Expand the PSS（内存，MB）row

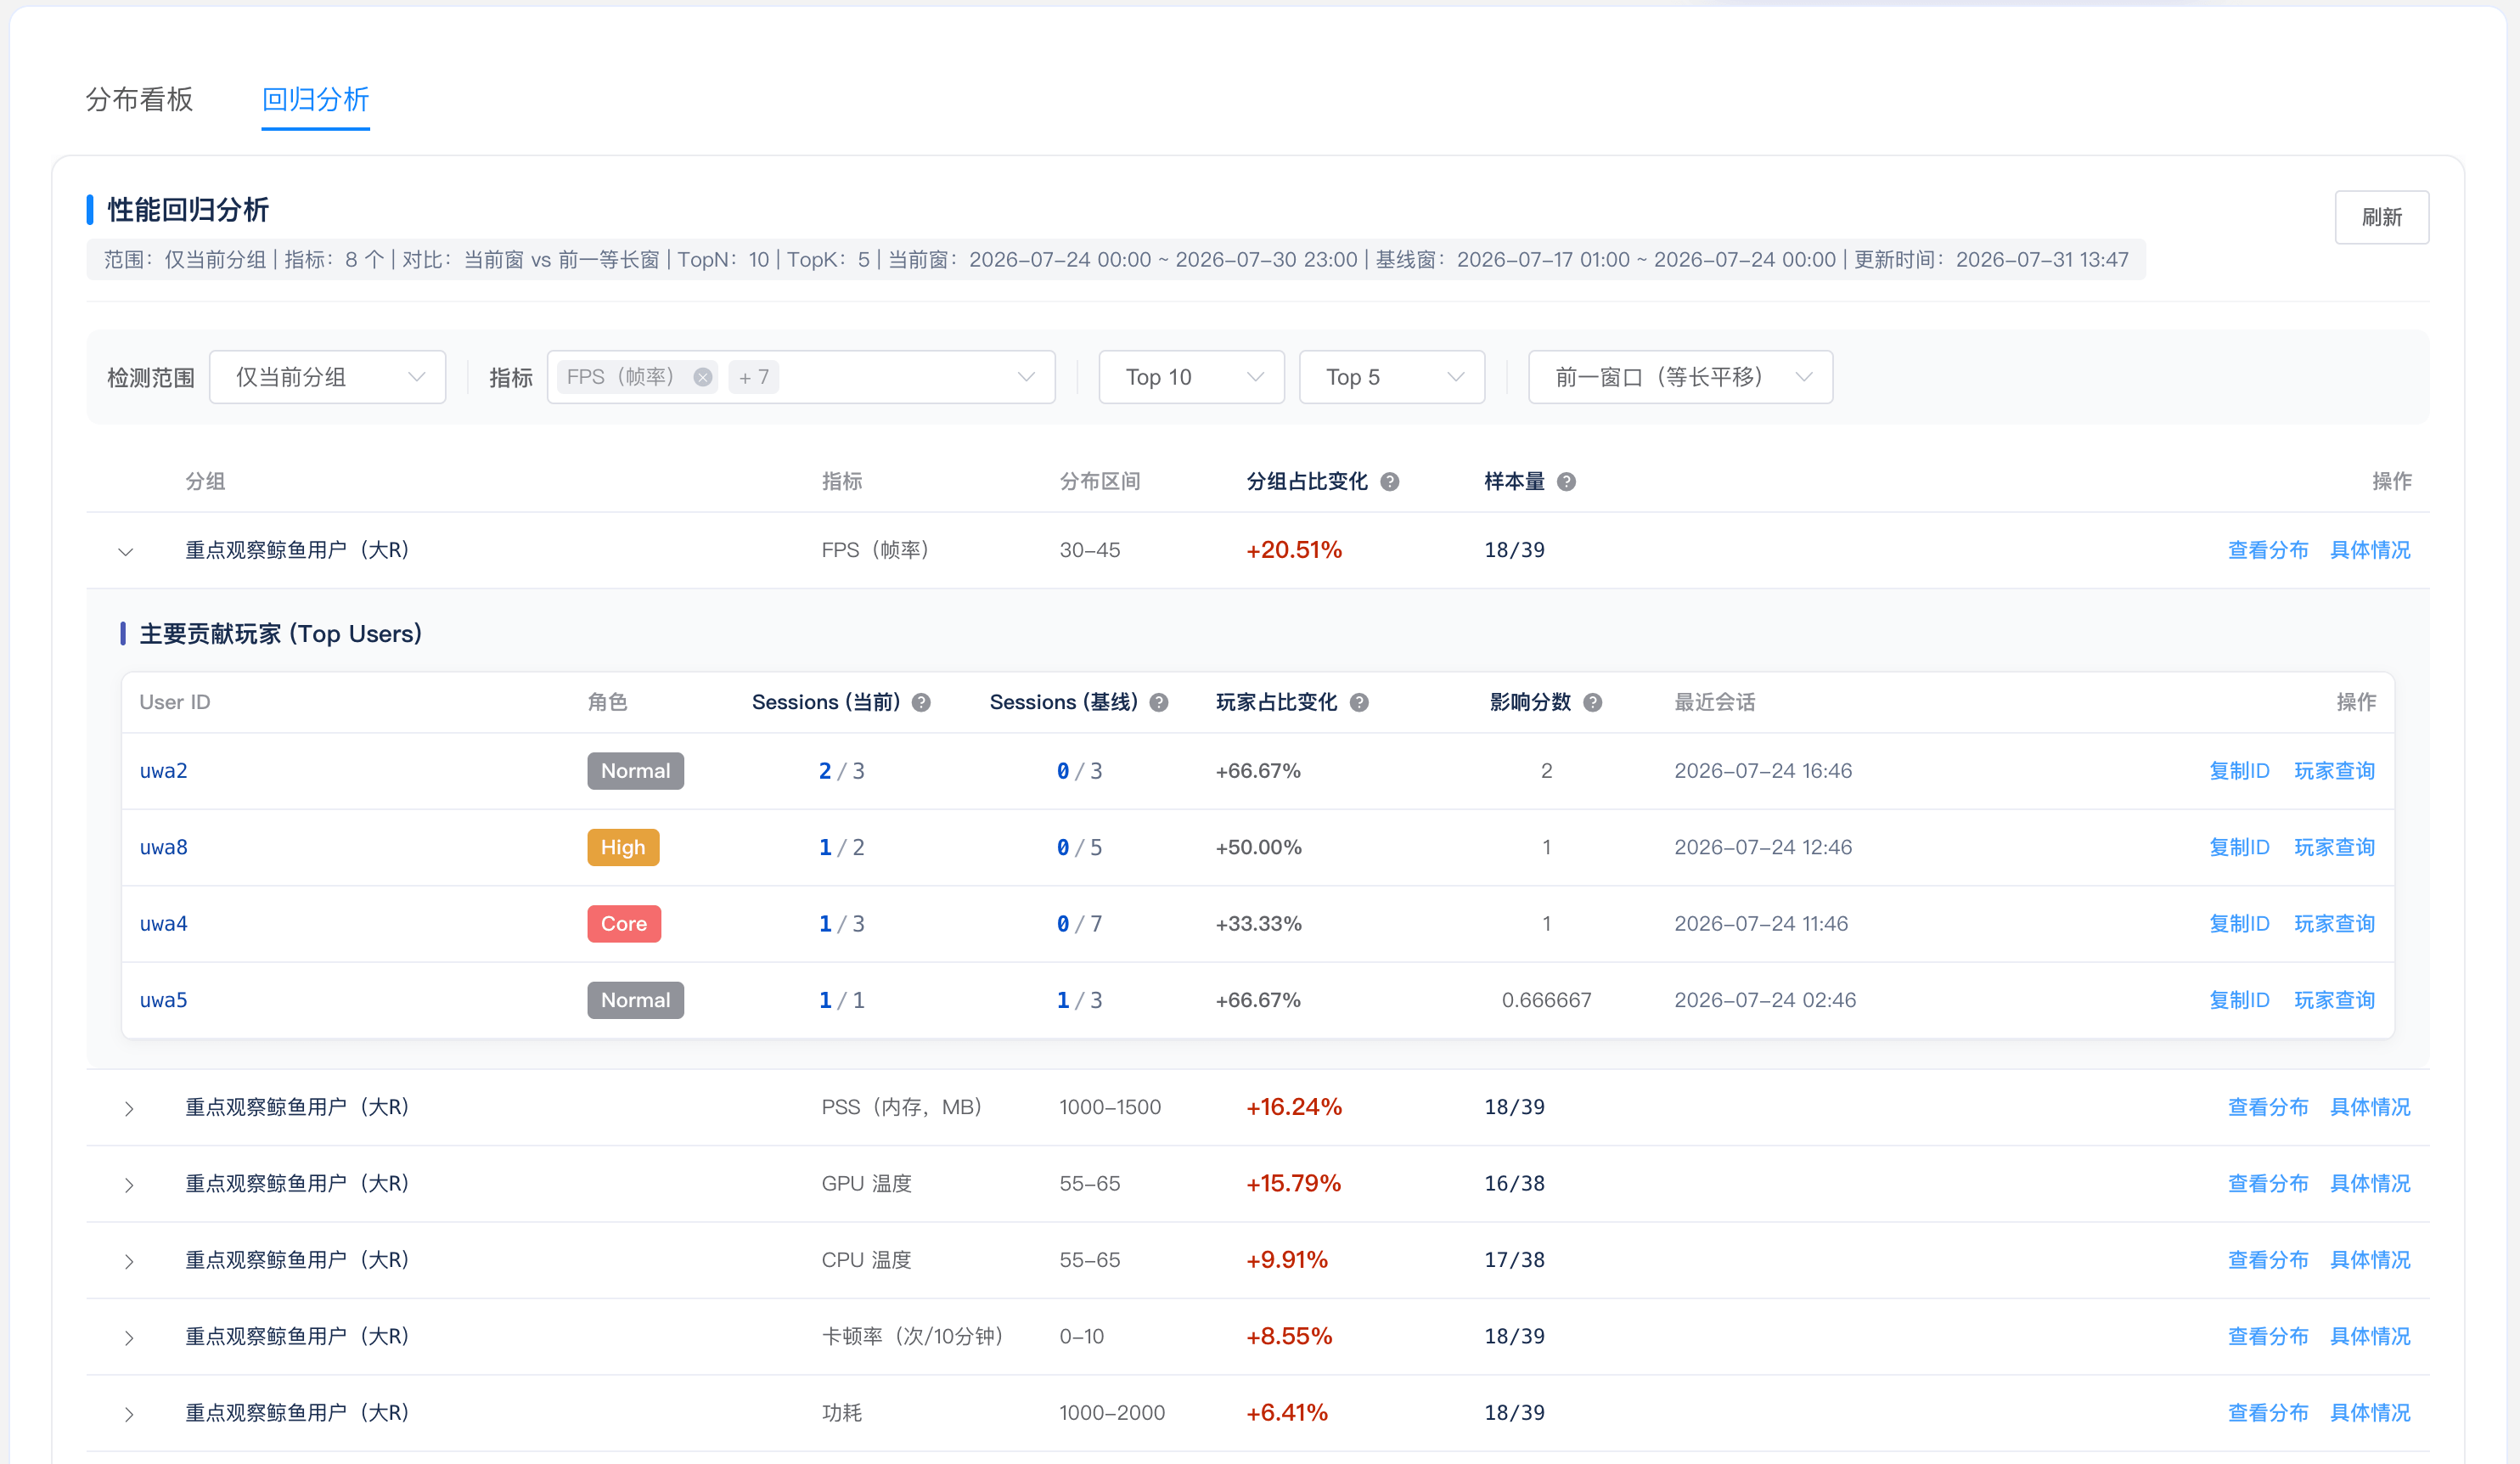pyautogui.click(x=129, y=1108)
